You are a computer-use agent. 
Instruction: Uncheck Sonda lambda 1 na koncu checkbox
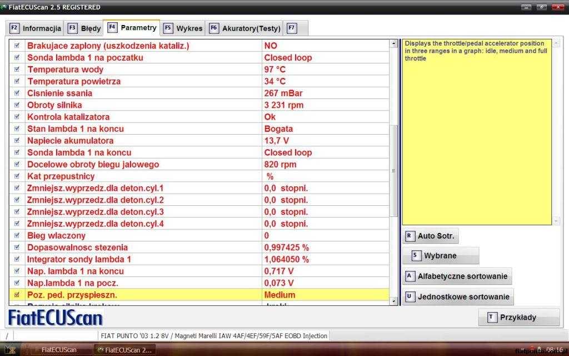pyautogui.click(x=17, y=152)
